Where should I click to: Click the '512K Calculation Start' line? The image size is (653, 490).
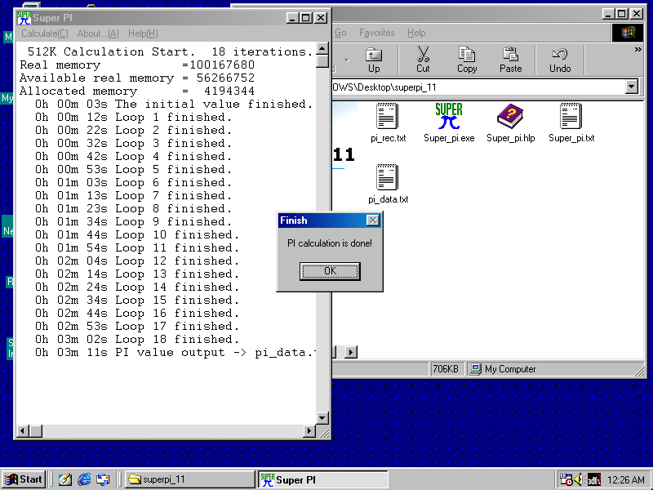[170, 51]
